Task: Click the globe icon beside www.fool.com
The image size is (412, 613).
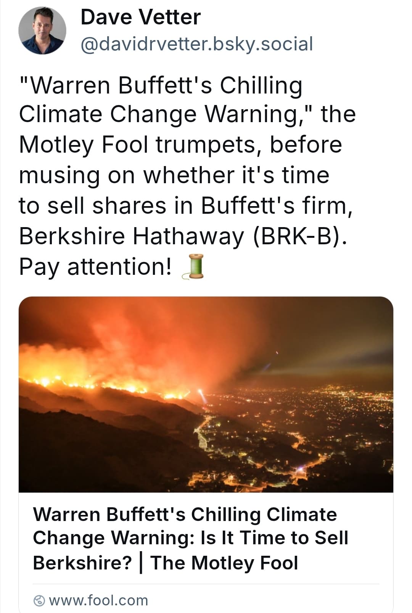Action: tap(39, 601)
